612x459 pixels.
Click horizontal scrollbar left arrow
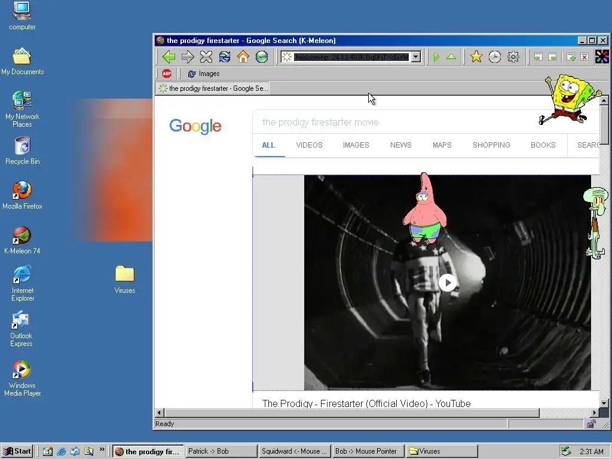[x=159, y=412]
